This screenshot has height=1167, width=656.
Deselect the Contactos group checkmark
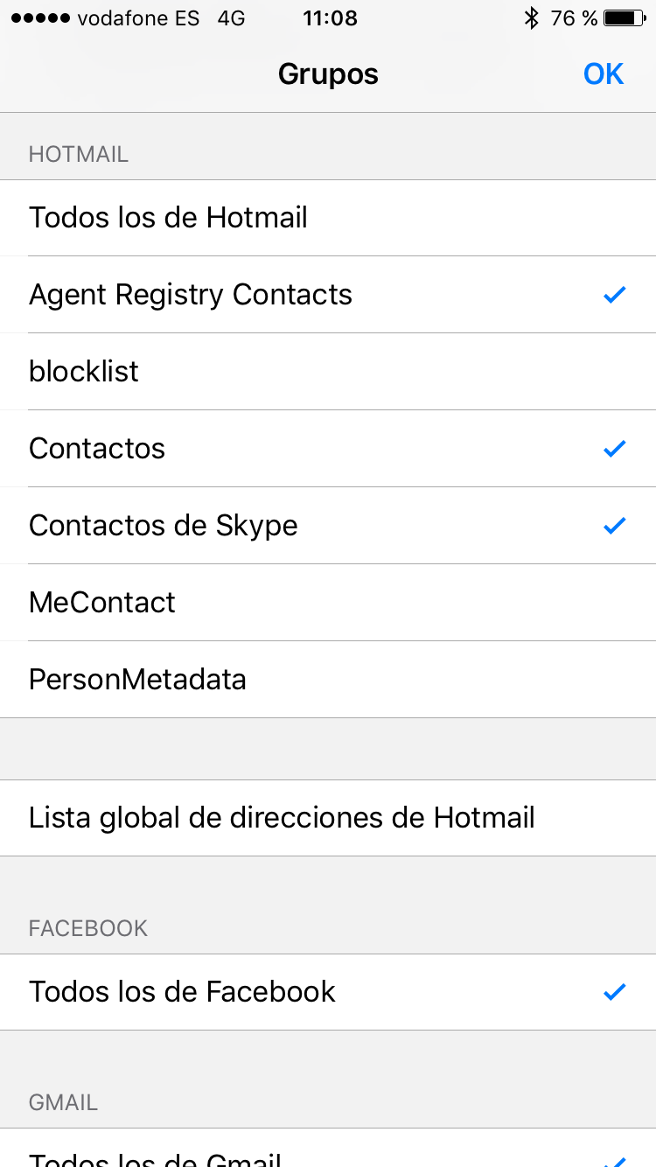615,449
